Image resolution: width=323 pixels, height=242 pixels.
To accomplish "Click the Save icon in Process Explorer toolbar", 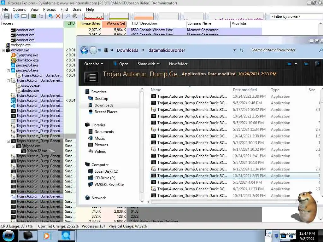I will point(7,16).
